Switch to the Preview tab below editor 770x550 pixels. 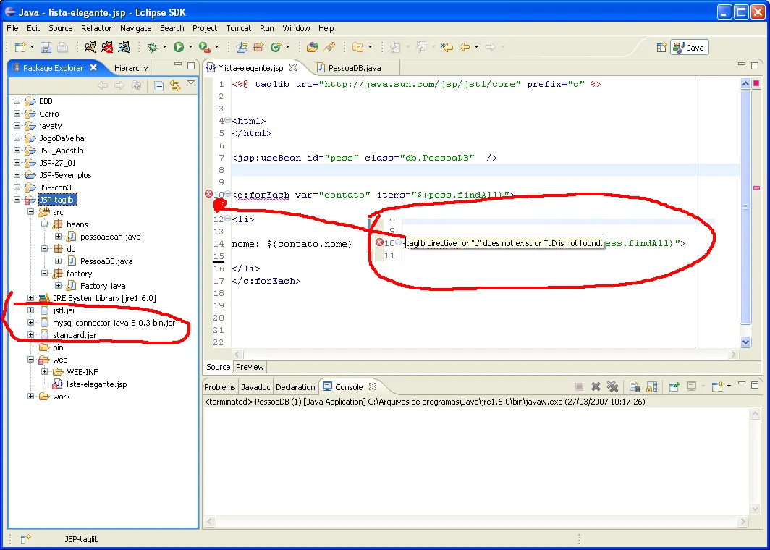[x=250, y=367]
